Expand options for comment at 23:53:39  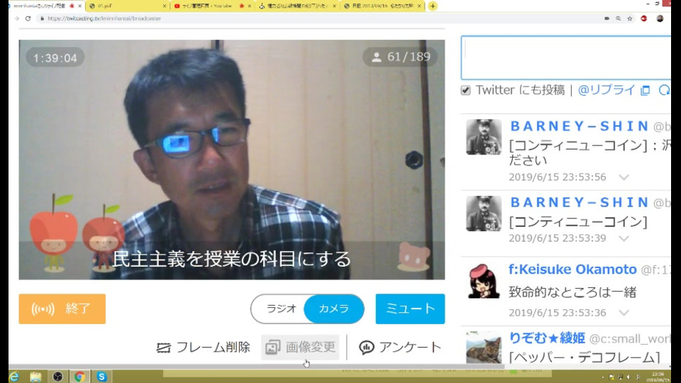[x=624, y=238]
